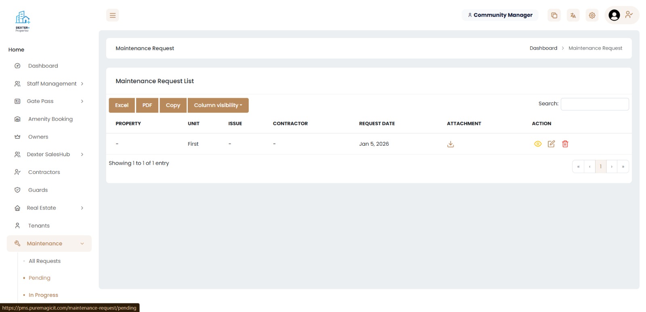This screenshot has width=646, height=312.
Task: Expand the Gate Pass submenu
Action: click(49, 101)
